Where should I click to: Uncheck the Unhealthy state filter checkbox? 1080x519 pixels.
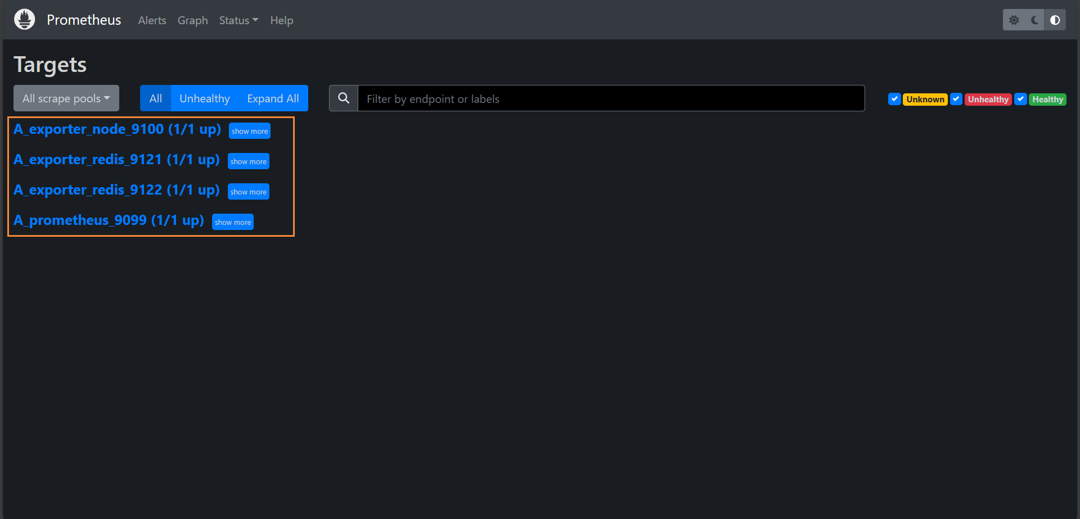click(956, 99)
